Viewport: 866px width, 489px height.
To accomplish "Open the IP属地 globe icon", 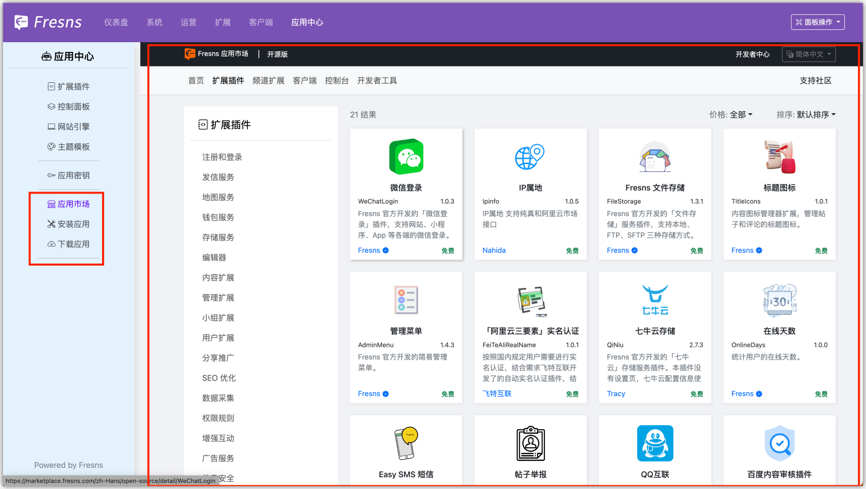I will [530, 157].
